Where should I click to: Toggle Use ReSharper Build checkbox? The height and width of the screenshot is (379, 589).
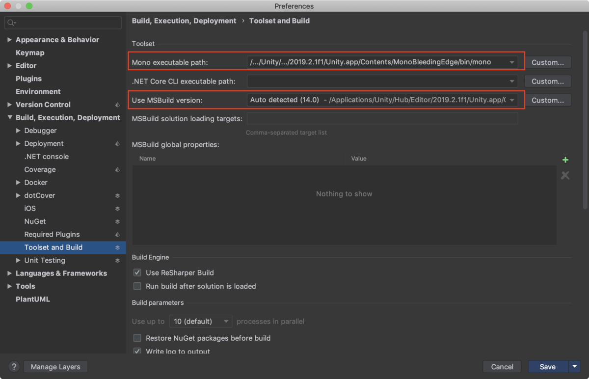pyautogui.click(x=137, y=272)
